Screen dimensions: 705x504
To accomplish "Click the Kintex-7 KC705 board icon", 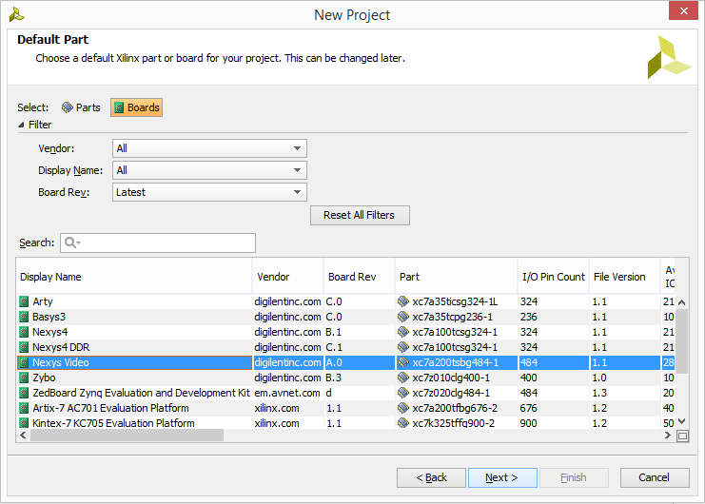I will click(24, 423).
